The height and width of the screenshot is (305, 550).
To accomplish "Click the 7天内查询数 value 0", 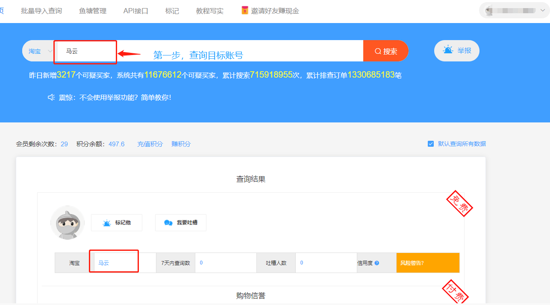I will click(x=201, y=263).
